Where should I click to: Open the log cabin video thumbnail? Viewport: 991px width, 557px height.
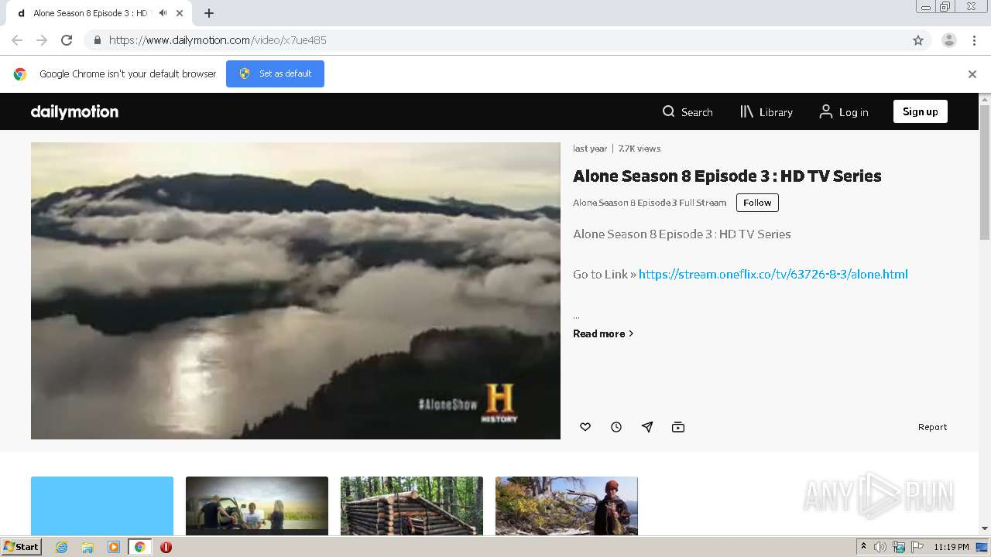(412, 506)
